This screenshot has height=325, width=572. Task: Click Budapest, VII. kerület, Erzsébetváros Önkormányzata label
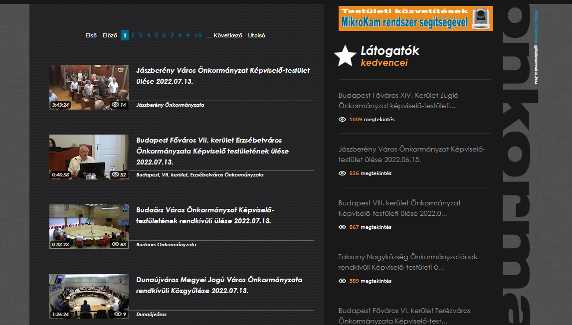click(200, 175)
